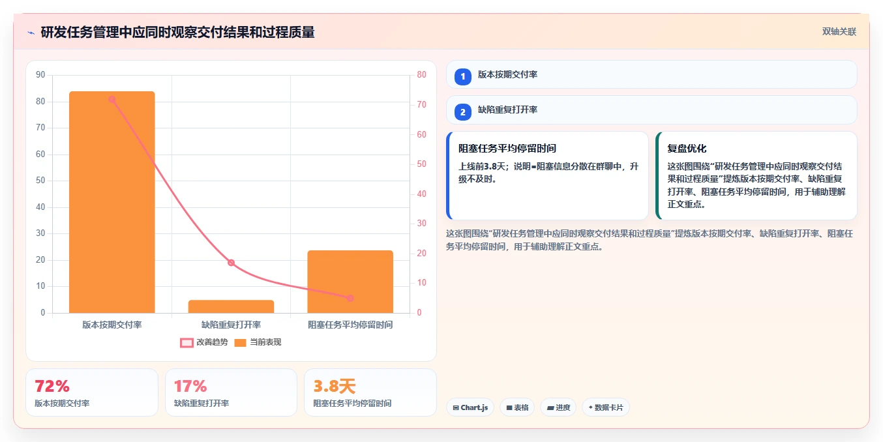The image size is (883, 442).
Task: Click x-axis label 缺陷重复打开率
Action: [231, 325]
